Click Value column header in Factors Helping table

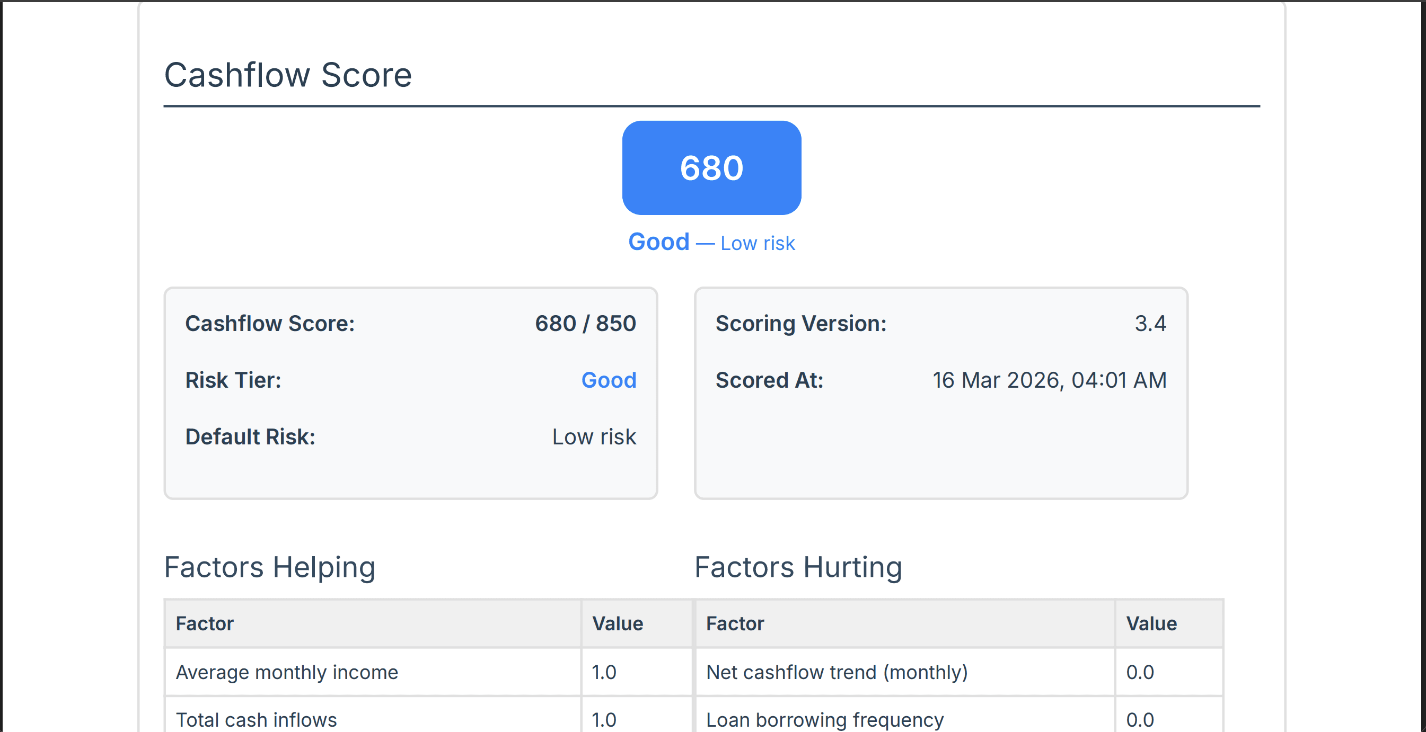(x=617, y=623)
